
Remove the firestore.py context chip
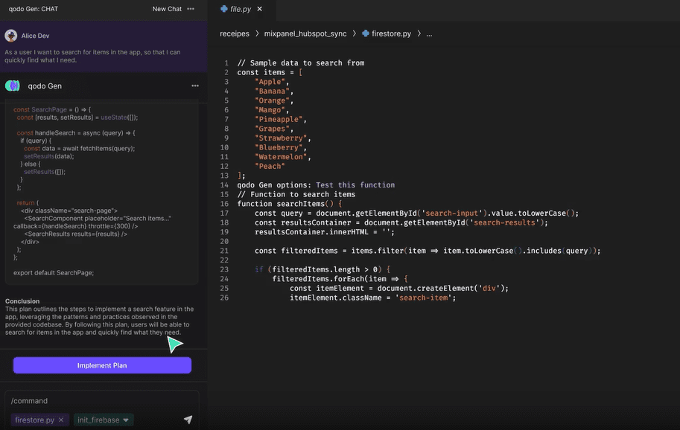pyautogui.click(x=61, y=420)
